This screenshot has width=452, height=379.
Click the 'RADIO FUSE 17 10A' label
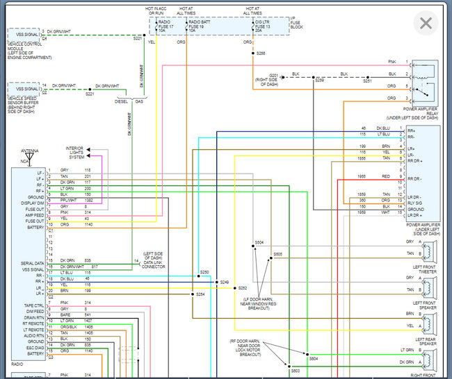tap(166, 26)
